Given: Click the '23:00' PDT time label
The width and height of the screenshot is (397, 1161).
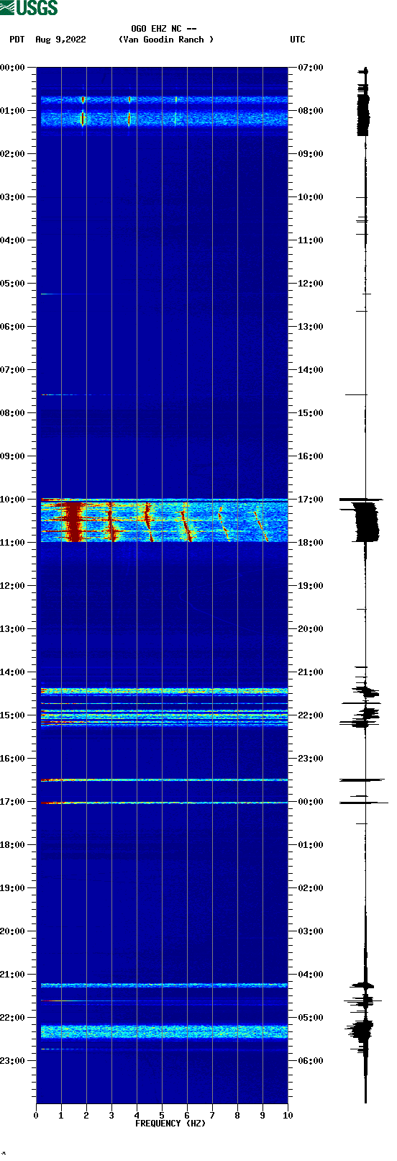Looking at the screenshot, I should (12, 1061).
